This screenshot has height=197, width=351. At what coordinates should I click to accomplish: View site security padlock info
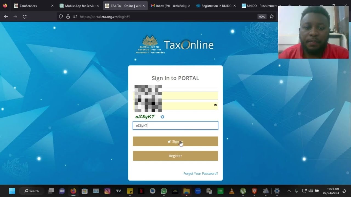(68, 17)
